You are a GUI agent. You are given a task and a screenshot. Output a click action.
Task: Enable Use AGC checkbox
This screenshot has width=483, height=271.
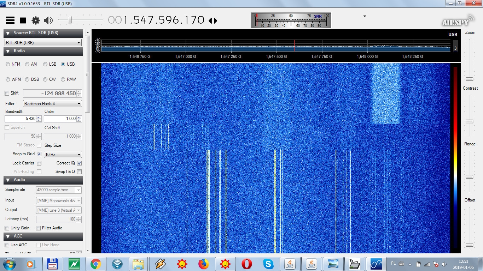pos(7,245)
